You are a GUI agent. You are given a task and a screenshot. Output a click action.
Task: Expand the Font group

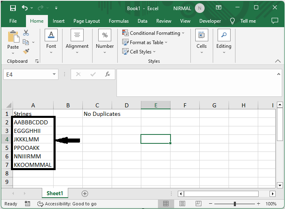click(x=51, y=41)
